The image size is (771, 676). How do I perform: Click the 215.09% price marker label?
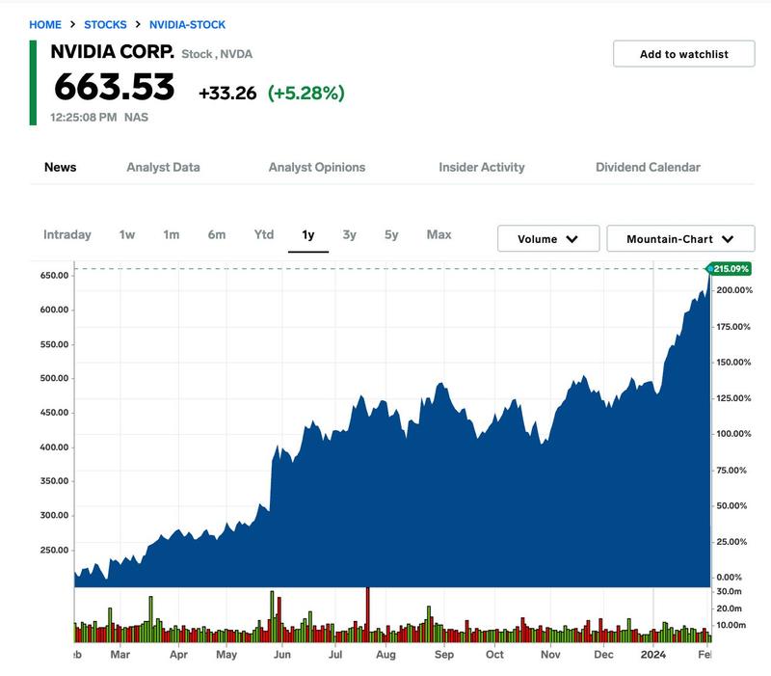click(x=730, y=269)
